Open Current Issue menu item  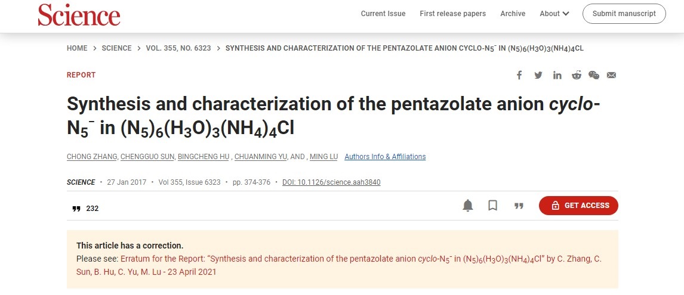tap(383, 14)
